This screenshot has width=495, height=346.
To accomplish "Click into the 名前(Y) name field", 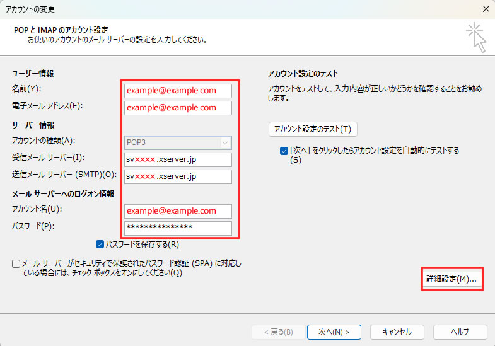I will pyautogui.click(x=178, y=91).
